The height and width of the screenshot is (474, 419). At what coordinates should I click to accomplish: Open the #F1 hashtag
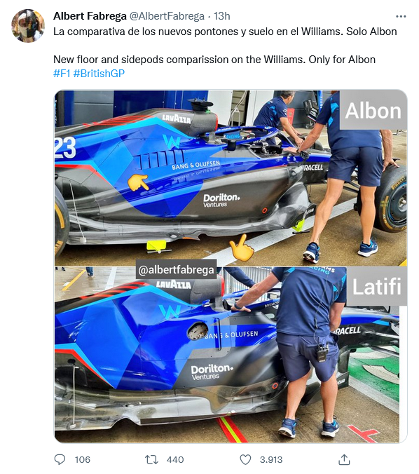(62, 74)
